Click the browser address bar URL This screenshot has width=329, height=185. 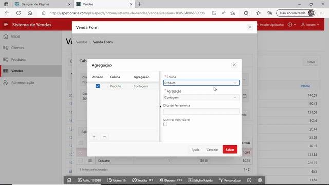127,13
